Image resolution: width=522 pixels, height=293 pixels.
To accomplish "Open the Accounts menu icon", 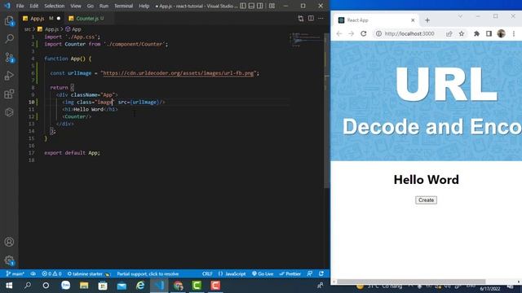I will pyautogui.click(x=9, y=242).
